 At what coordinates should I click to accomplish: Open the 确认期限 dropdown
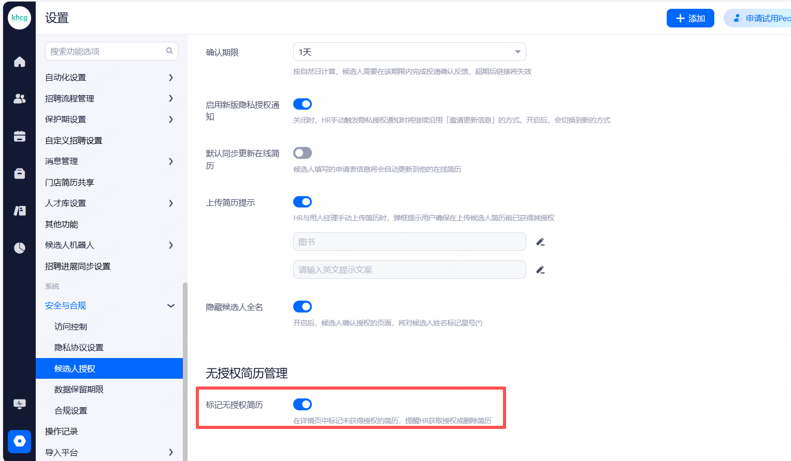click(x=409, y=52)
